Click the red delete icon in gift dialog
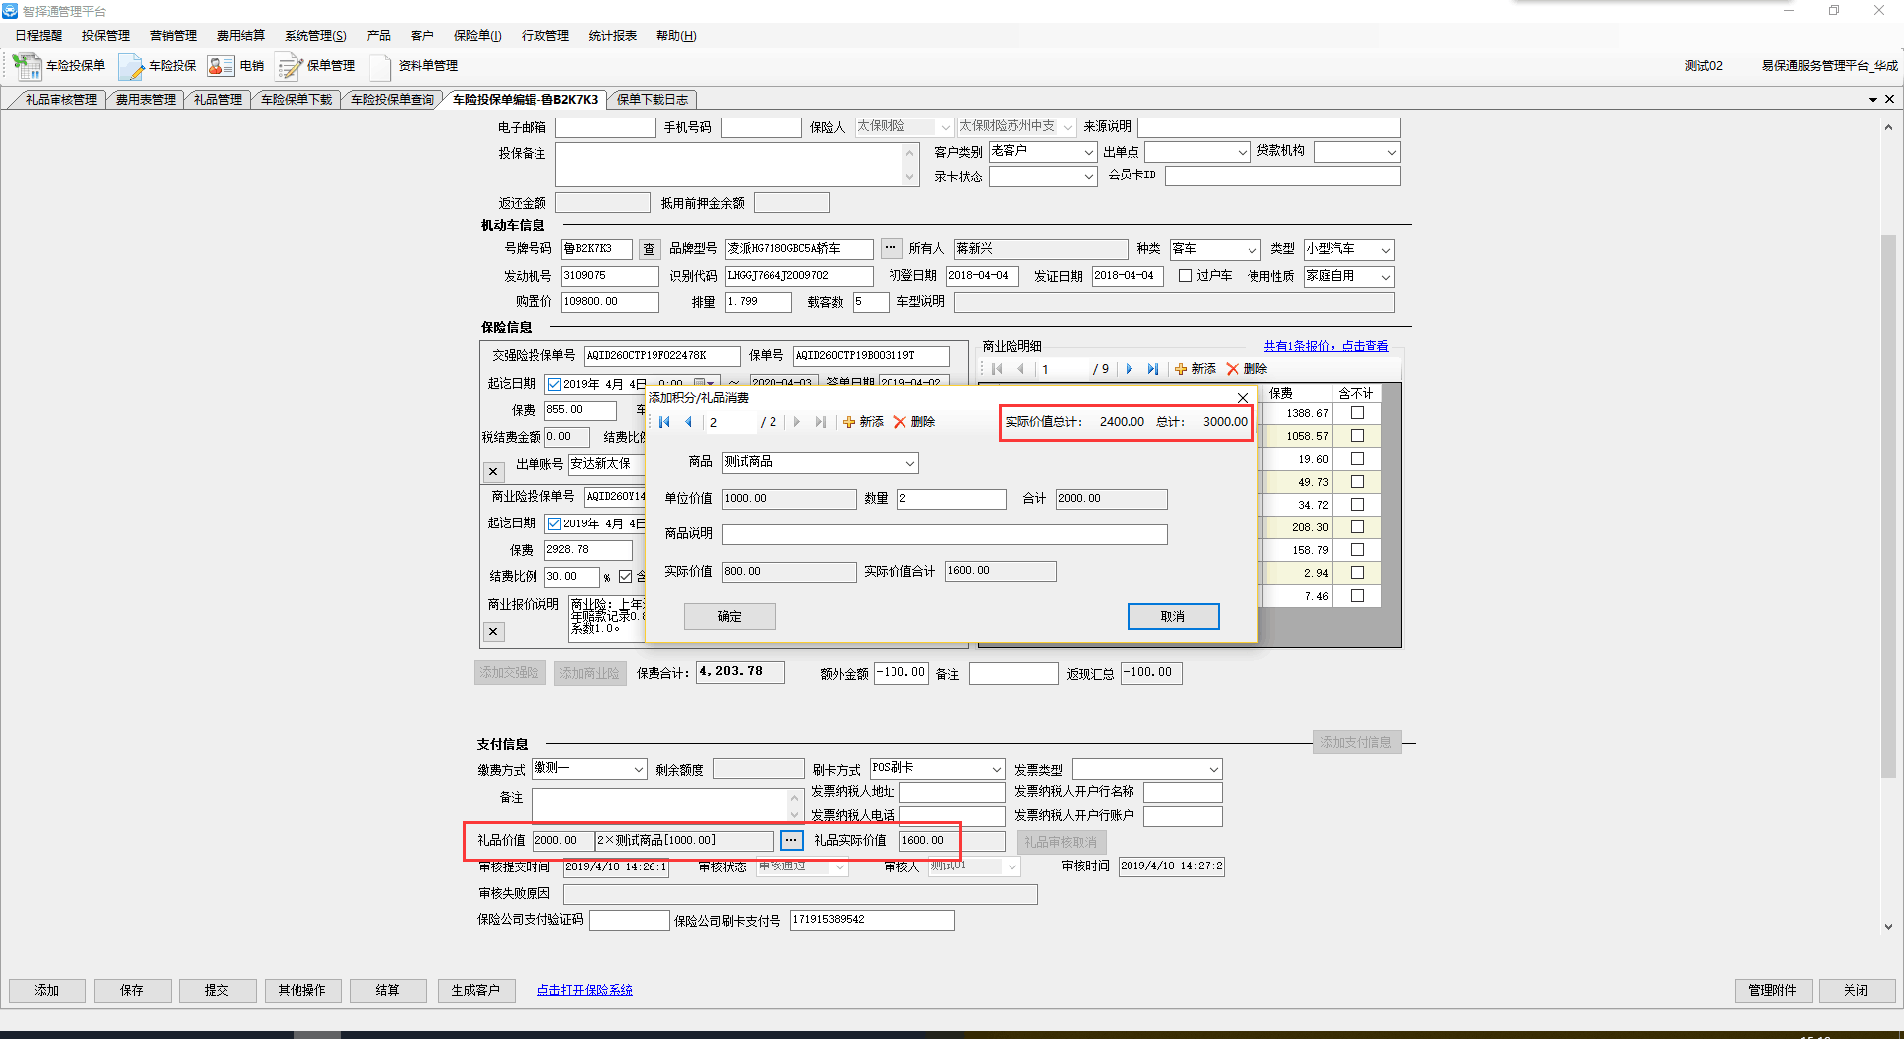 click(900, 422)
